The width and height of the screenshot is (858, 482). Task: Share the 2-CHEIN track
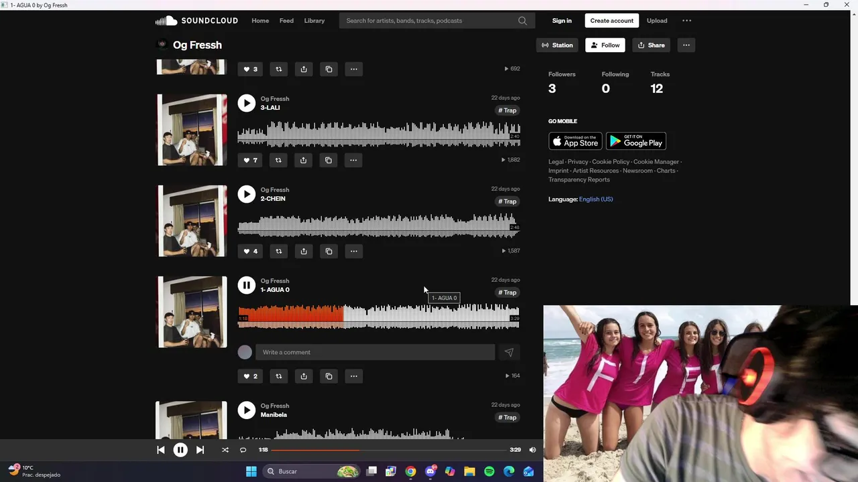coord(304,251)
